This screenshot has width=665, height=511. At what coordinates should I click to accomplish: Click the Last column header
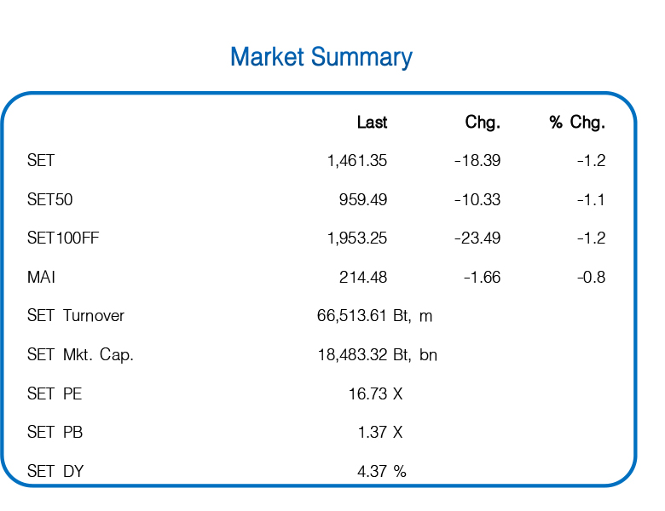[372, 123]
